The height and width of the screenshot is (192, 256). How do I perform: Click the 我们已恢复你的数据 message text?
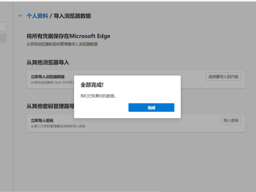[98, 96]
